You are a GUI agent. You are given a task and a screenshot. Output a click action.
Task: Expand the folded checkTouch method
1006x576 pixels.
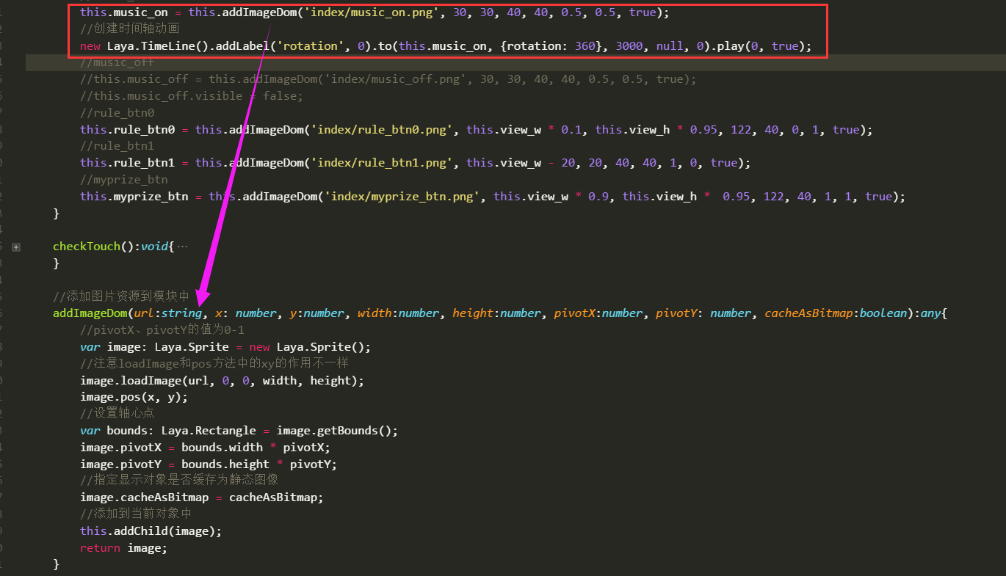tap(16, 247)
